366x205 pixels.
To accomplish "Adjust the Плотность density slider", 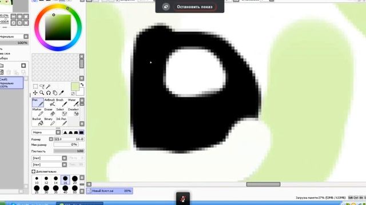I will 69,151.
